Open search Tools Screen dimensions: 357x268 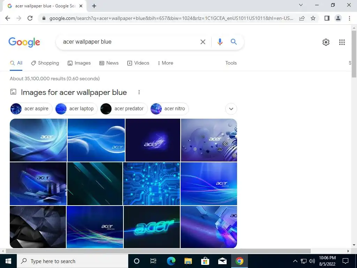(231, 63)
